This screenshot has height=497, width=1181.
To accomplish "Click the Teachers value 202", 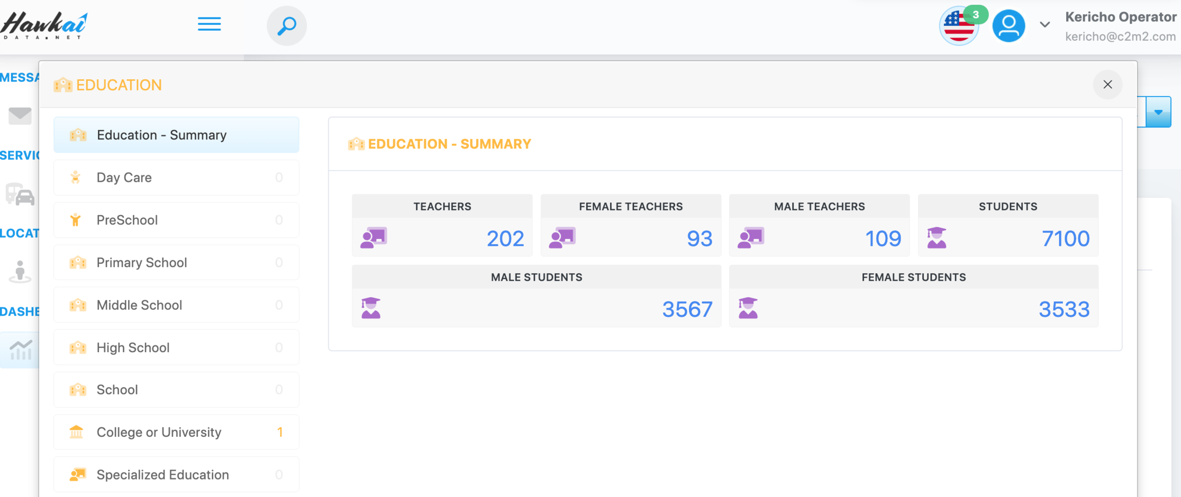I will coord(505,238).
